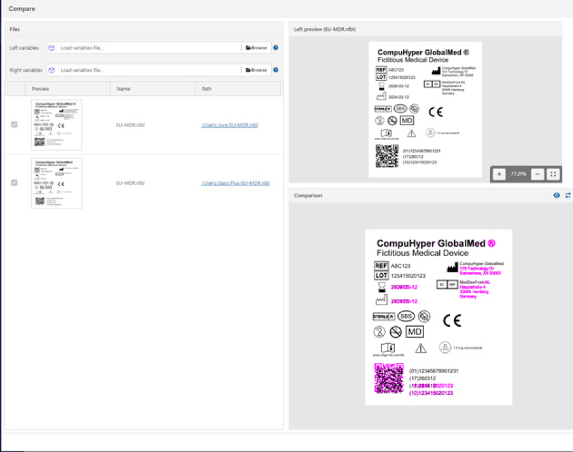
Task: Open help for Right variables
Action: pos(276,70)
